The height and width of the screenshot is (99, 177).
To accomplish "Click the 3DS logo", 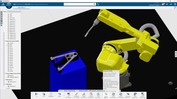I will tap(3, 4).
